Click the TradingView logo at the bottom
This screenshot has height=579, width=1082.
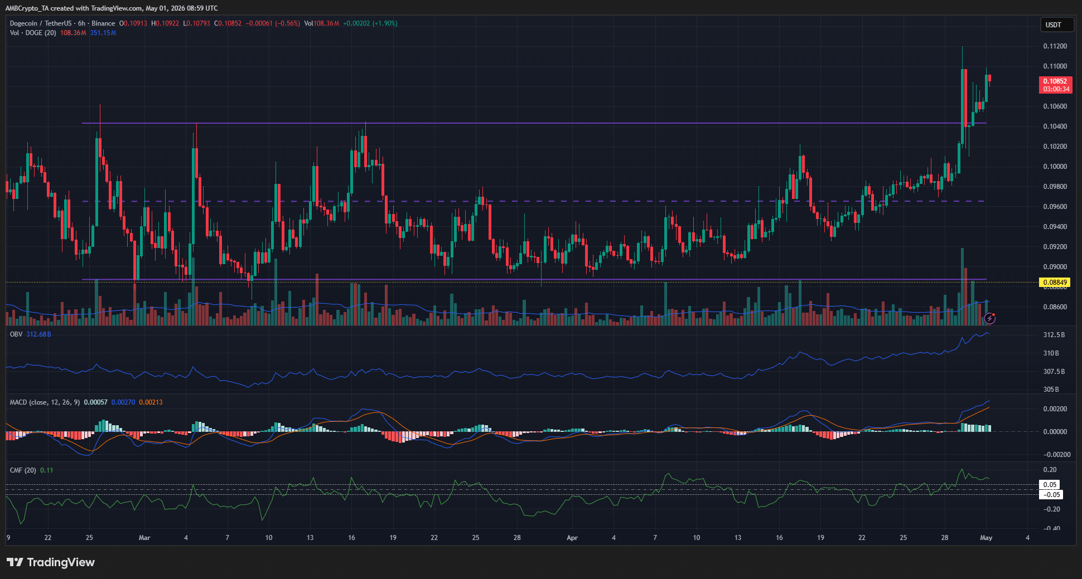[x=51, y=562]
